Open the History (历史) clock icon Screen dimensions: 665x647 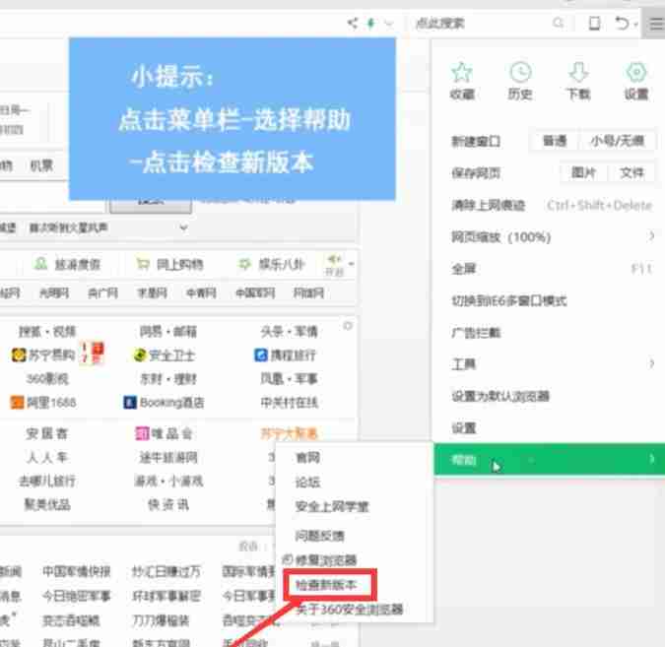[520, 72]
